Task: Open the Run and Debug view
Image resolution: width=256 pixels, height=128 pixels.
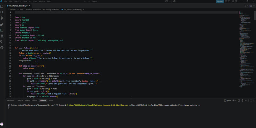Action: click(2, 24)
